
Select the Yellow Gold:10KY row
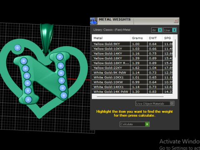pos(132,49)
